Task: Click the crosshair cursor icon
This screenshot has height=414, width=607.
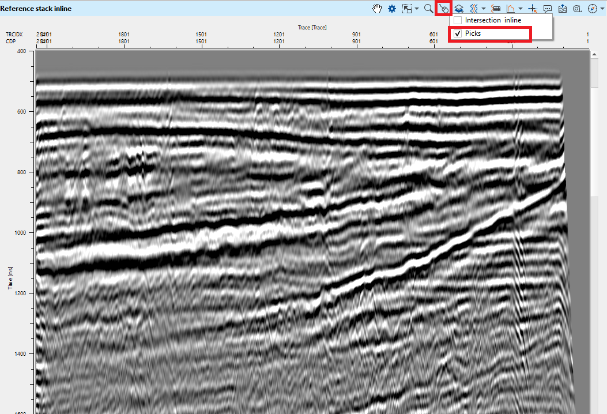Action: point(533,9)
